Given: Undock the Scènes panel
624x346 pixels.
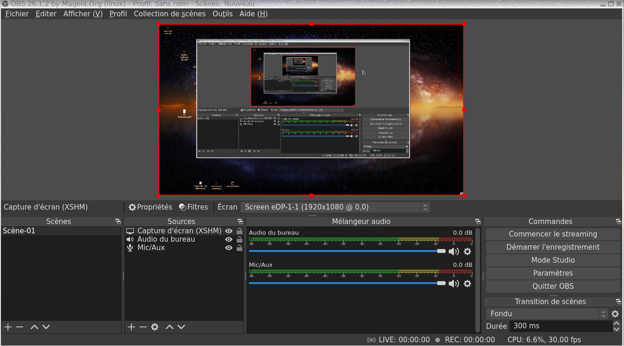Looking at the screenshot, I should click(118, 222).
